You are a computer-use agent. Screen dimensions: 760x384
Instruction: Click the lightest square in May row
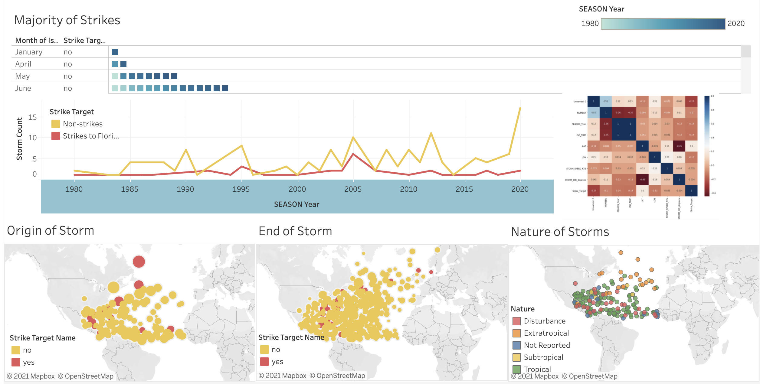pos(115,76)
